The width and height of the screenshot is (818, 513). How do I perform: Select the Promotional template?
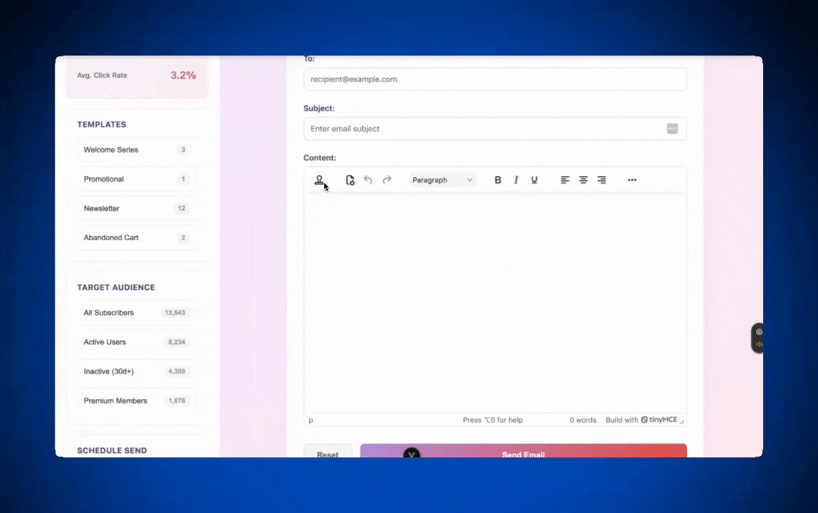point(138,179)
